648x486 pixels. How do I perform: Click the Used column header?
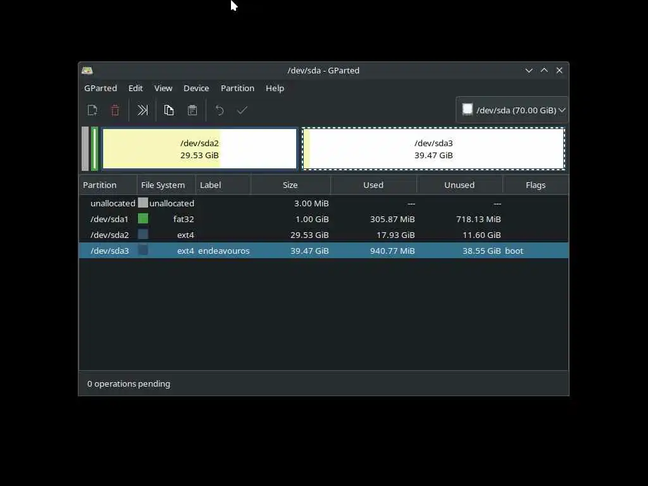pos(373,185)
